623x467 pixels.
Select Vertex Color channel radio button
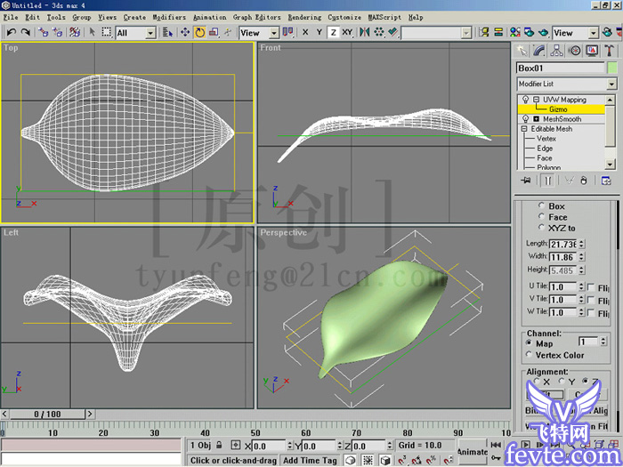point(530,355)
